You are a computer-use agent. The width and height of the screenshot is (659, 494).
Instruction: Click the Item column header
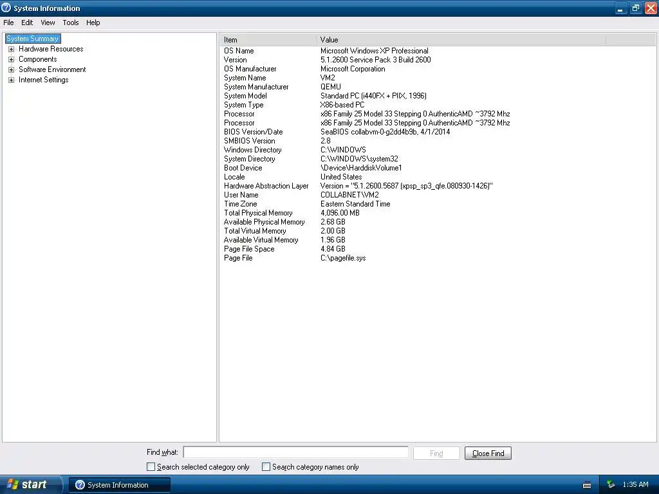[x=268, y=40]
